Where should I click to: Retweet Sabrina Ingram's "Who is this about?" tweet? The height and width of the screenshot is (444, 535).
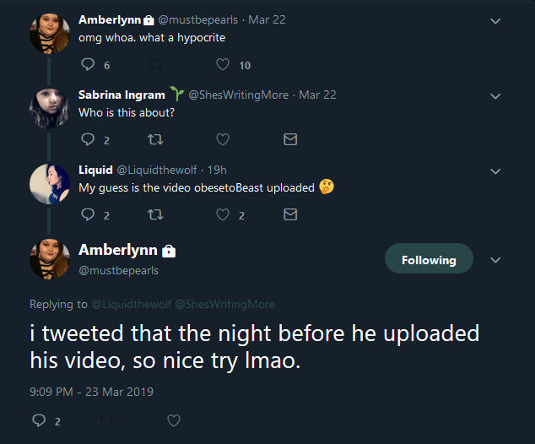[155, 139]
